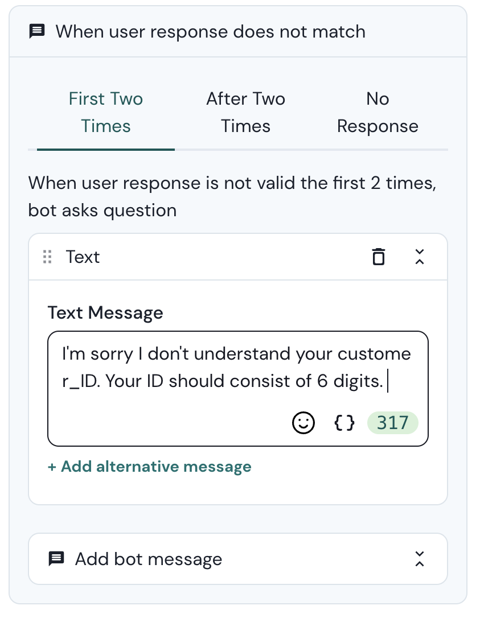Click the collapse arrows on the Text header
This screenshot has height=618, width=480.
pyautogui.click(x=420, y=257)
